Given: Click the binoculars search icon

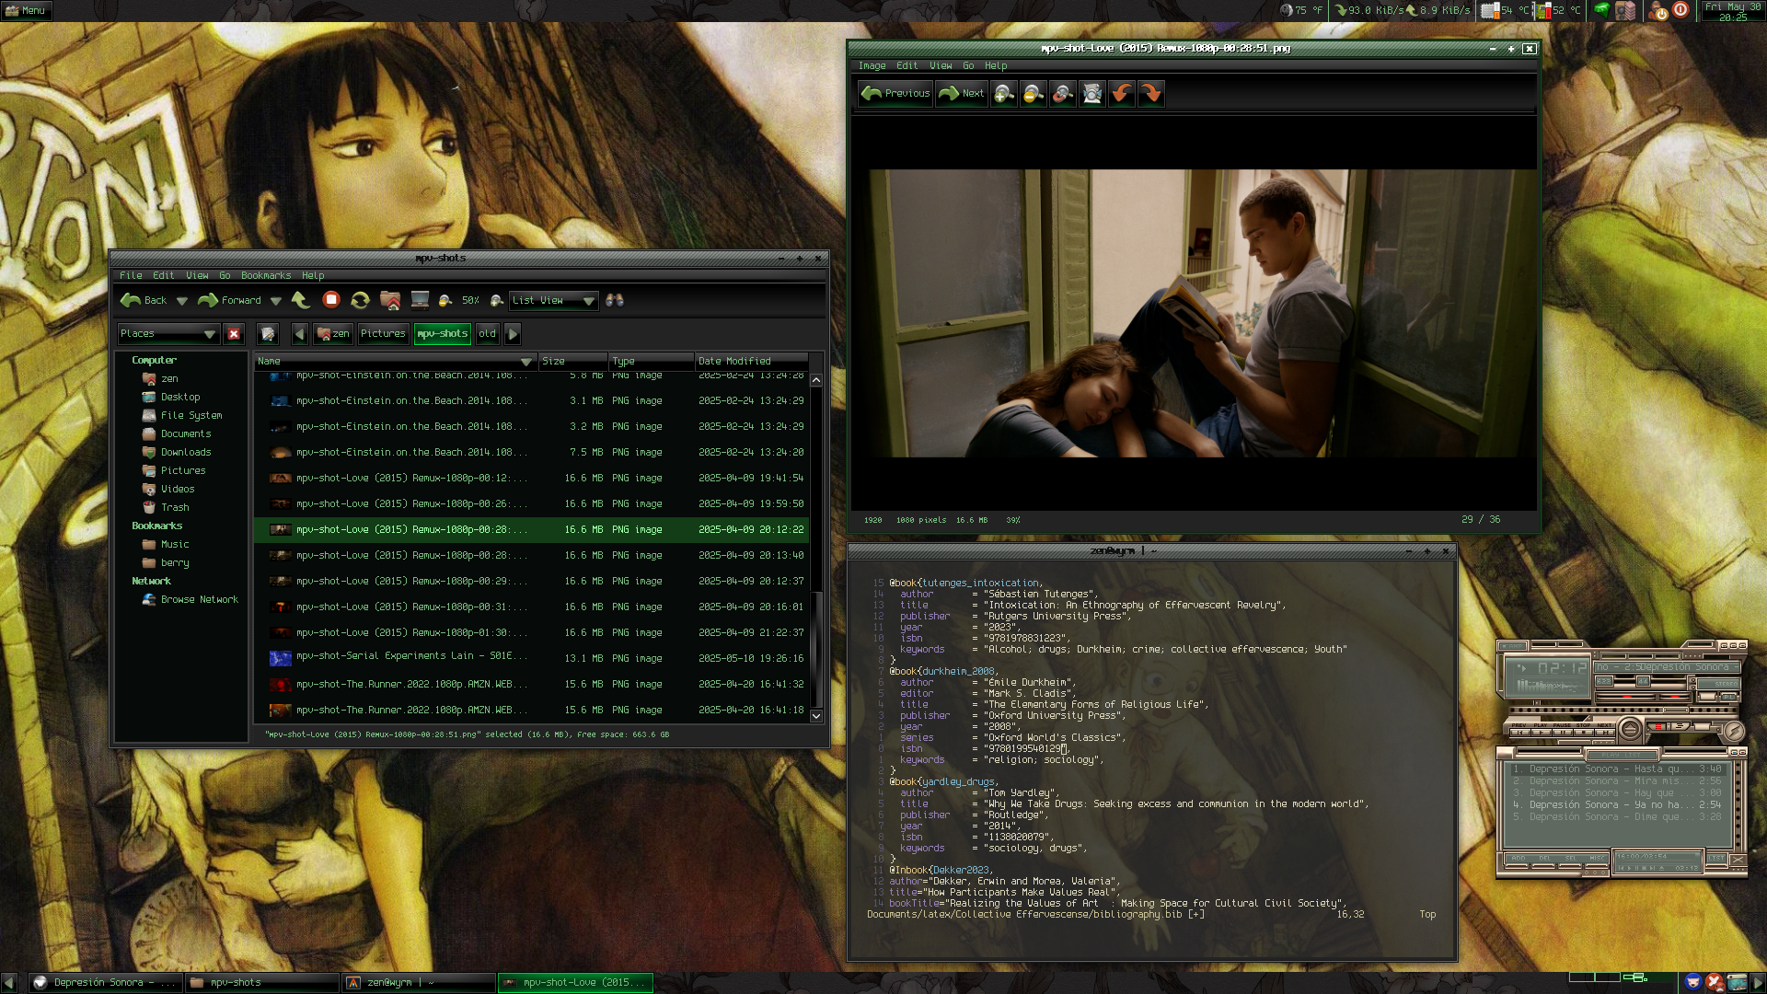Looking at the screenshot, I should 615,300.
